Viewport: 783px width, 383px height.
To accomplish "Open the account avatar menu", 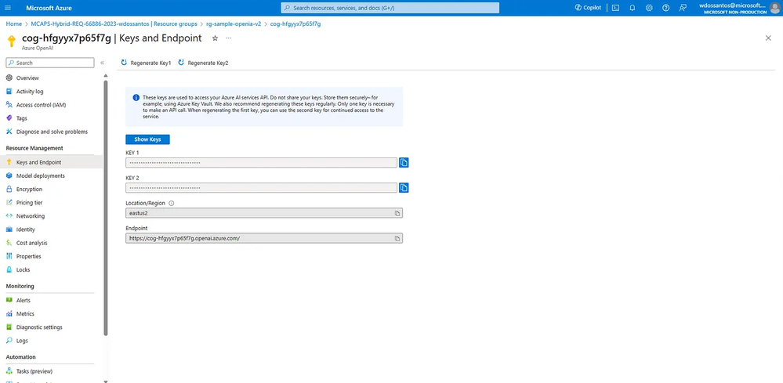I will point(774,8).
